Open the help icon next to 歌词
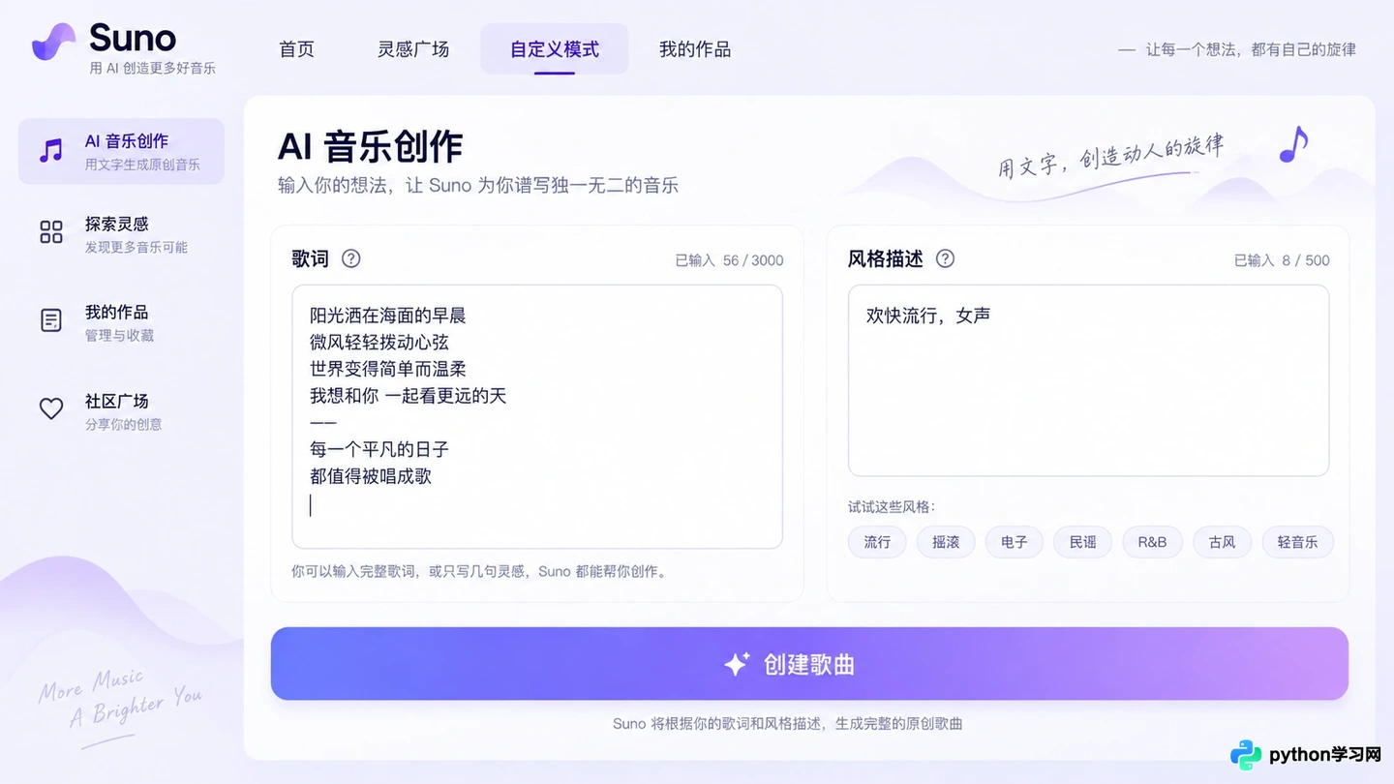Screen dimensions: 1394x784 (x=351, y=258)
